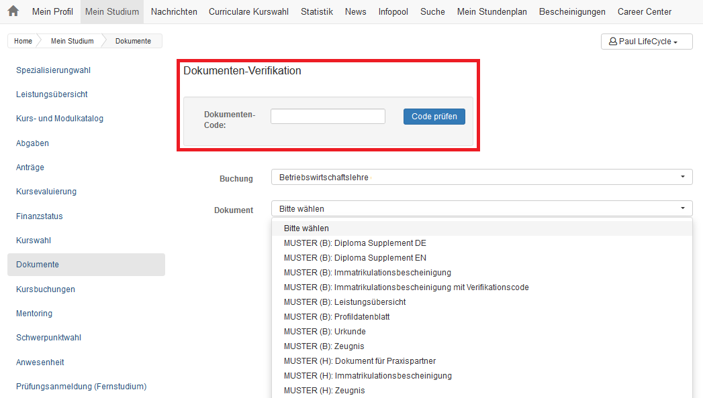
Task: Select MUSTER (B): Diploma Supplement EN
Action: click(482, 257)
